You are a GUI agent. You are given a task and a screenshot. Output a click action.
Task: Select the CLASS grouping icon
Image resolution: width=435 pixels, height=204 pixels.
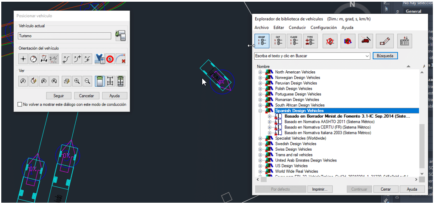pyautogui.click(x=294, y=41)
